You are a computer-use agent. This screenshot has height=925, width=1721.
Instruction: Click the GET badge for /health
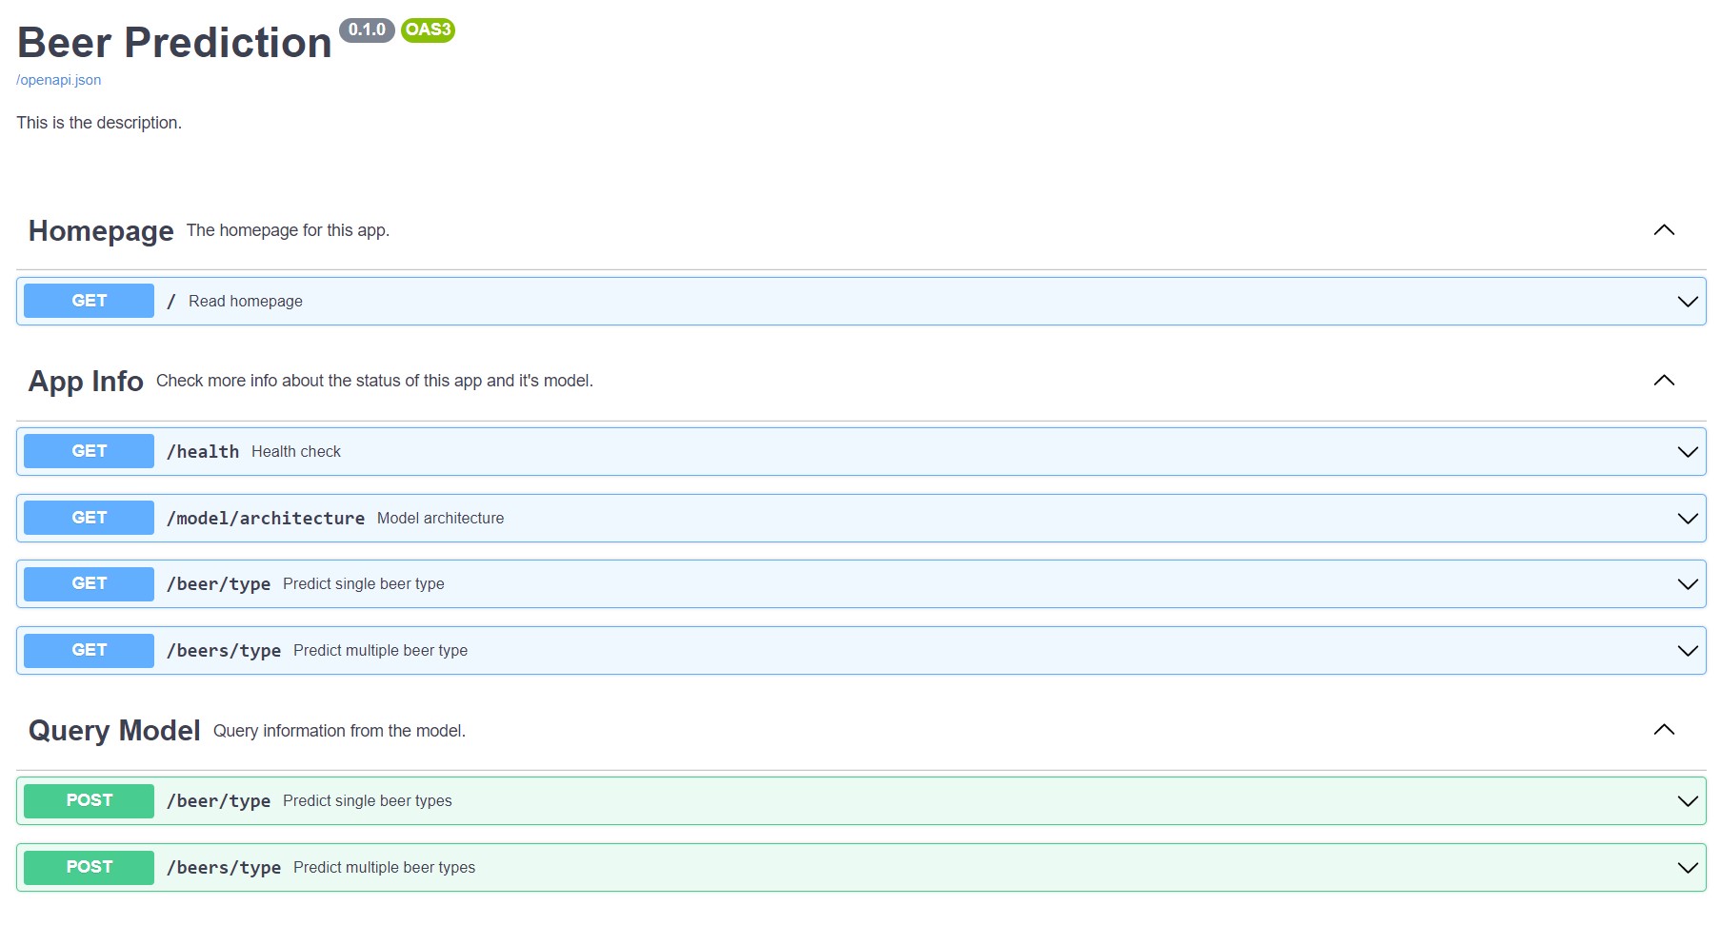(89, 451)
